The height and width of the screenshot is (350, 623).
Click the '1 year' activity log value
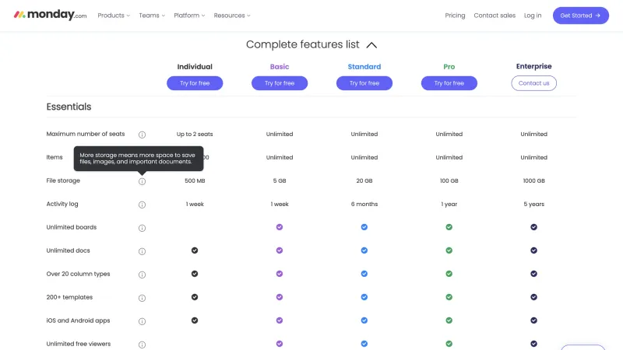[x=449, y=204]
